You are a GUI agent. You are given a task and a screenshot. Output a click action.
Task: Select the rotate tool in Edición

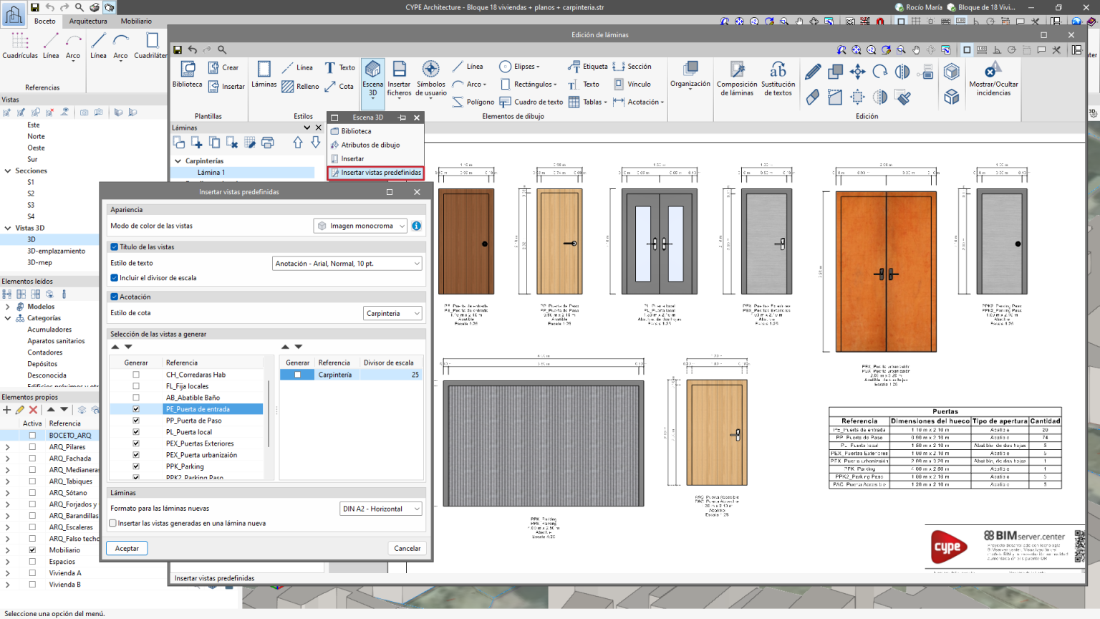click(880, 72)
